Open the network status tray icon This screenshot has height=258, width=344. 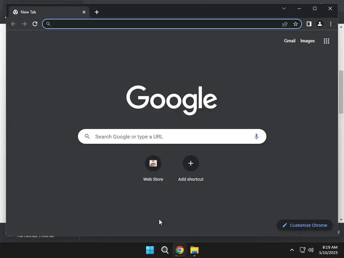303,250
